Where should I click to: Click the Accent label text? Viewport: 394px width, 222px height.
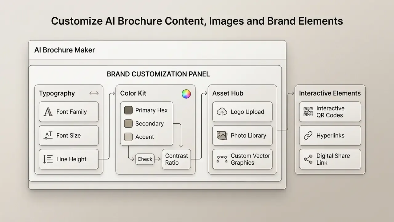point(145,137)
